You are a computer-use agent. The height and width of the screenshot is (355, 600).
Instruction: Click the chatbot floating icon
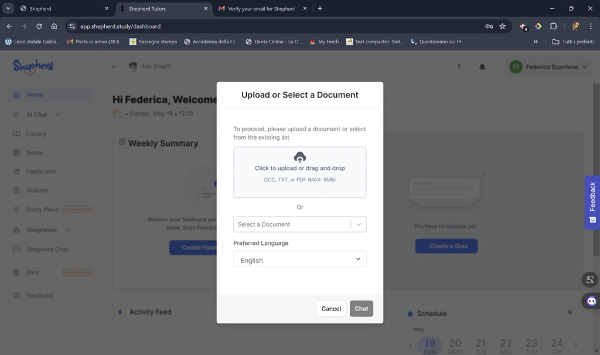tap(591, 301)
